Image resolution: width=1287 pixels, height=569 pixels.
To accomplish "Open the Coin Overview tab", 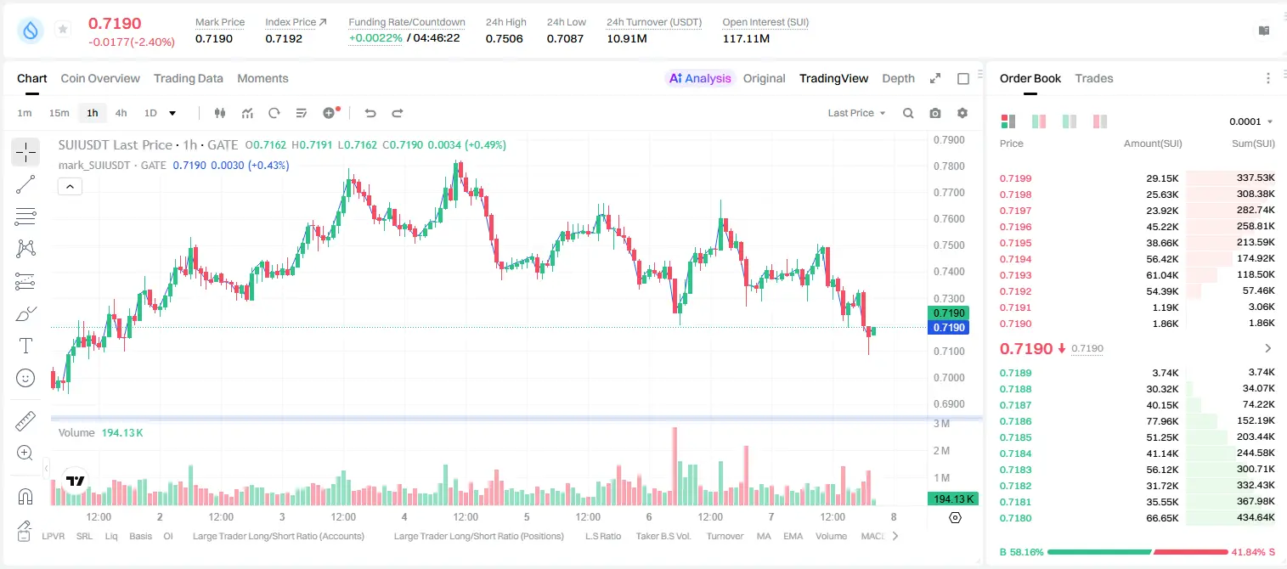I will [x=100, y=78].
